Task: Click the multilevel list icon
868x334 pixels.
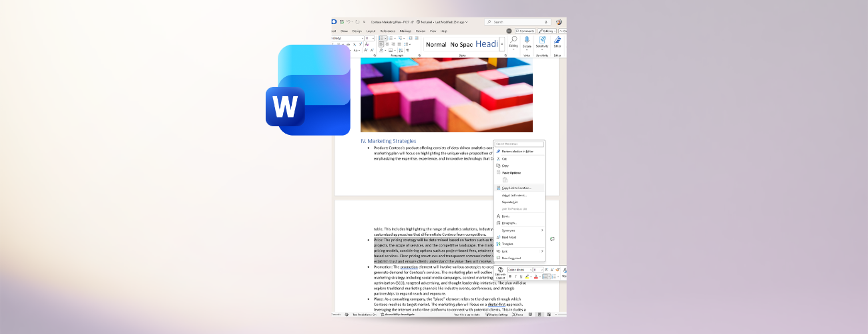Action: [400, 38]
